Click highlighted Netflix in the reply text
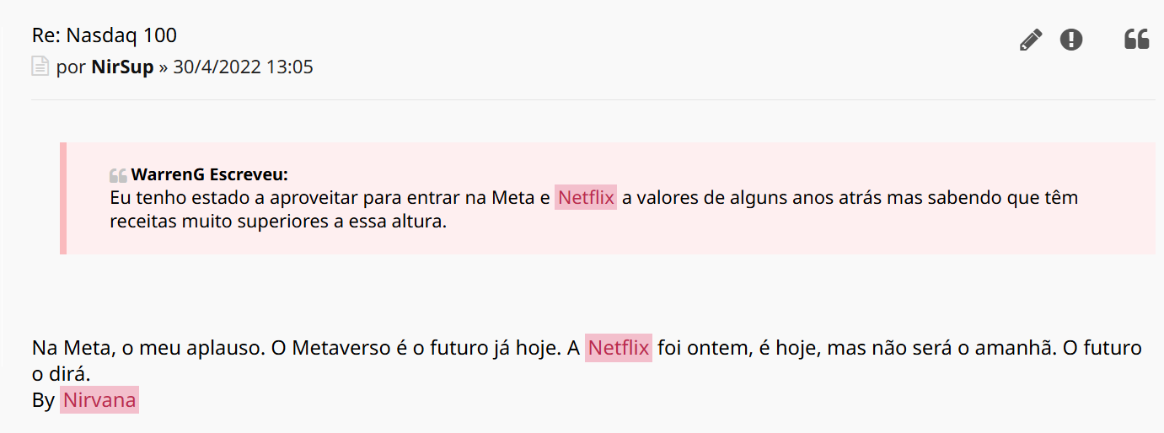 [x=619, y=348]
